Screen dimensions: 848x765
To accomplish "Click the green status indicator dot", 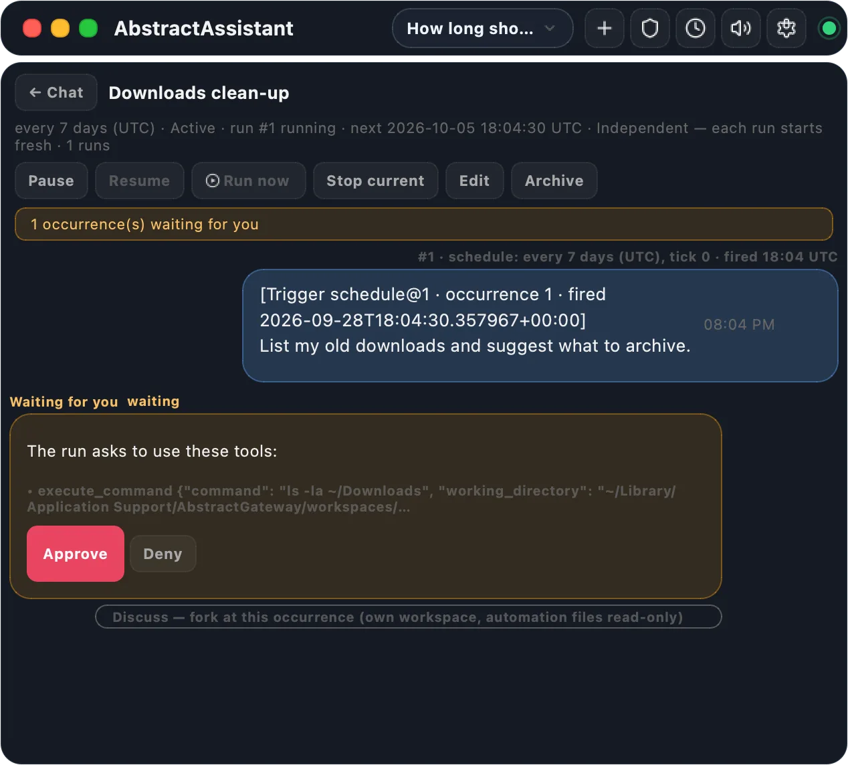I will [x=829, y=28].
